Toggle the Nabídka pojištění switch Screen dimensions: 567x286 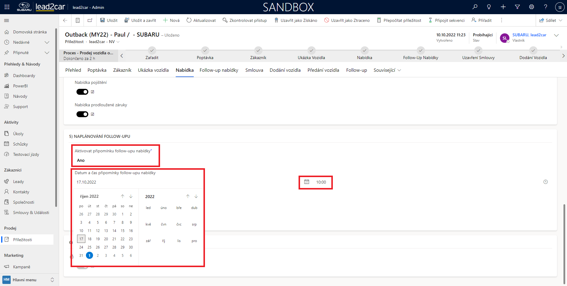(x=82, y=92)
